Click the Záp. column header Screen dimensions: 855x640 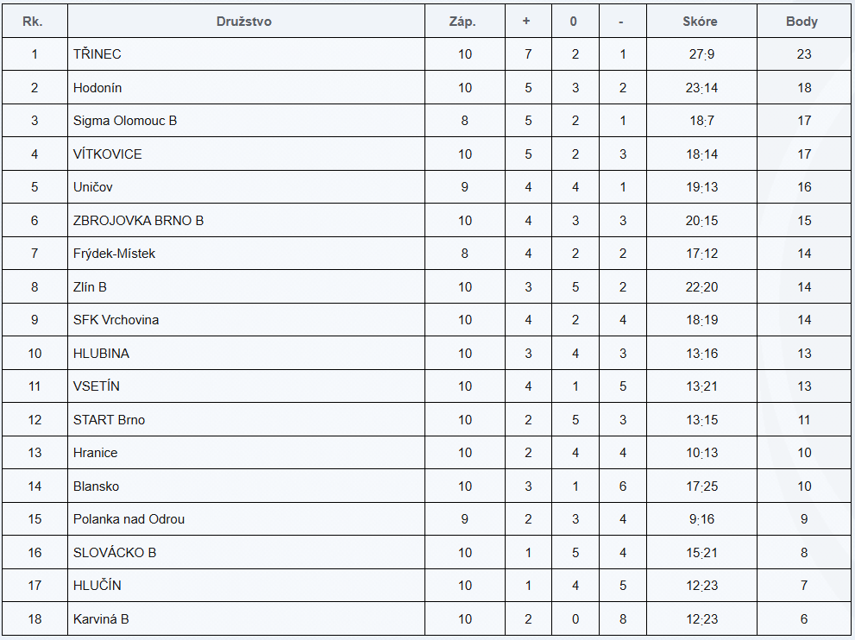tap(463, 22)
